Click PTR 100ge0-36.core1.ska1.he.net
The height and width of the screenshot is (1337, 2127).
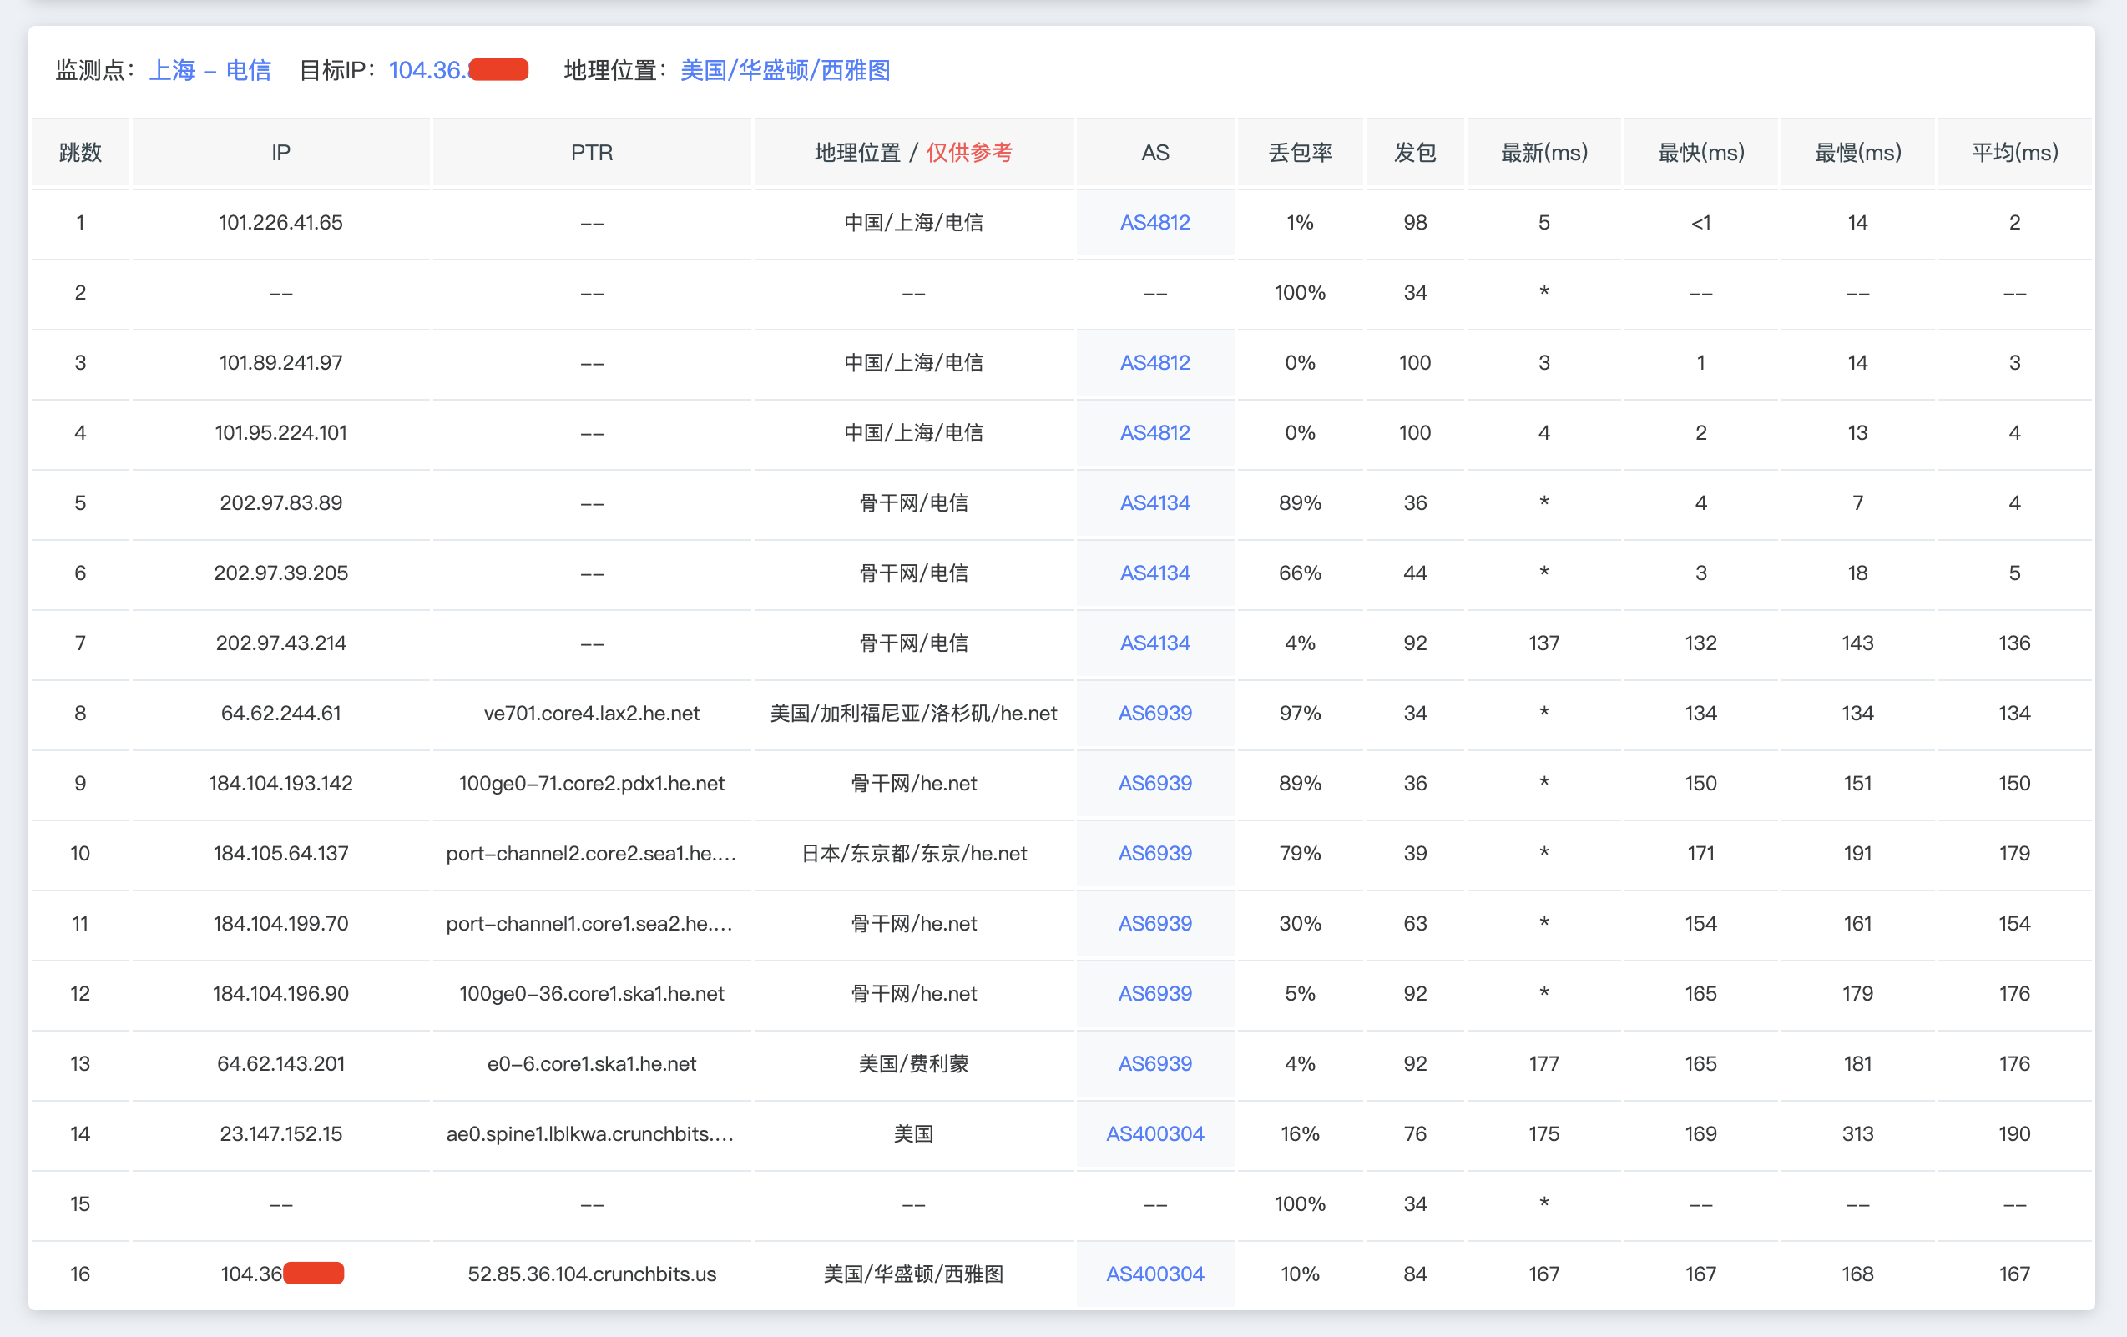pos(592,993)
